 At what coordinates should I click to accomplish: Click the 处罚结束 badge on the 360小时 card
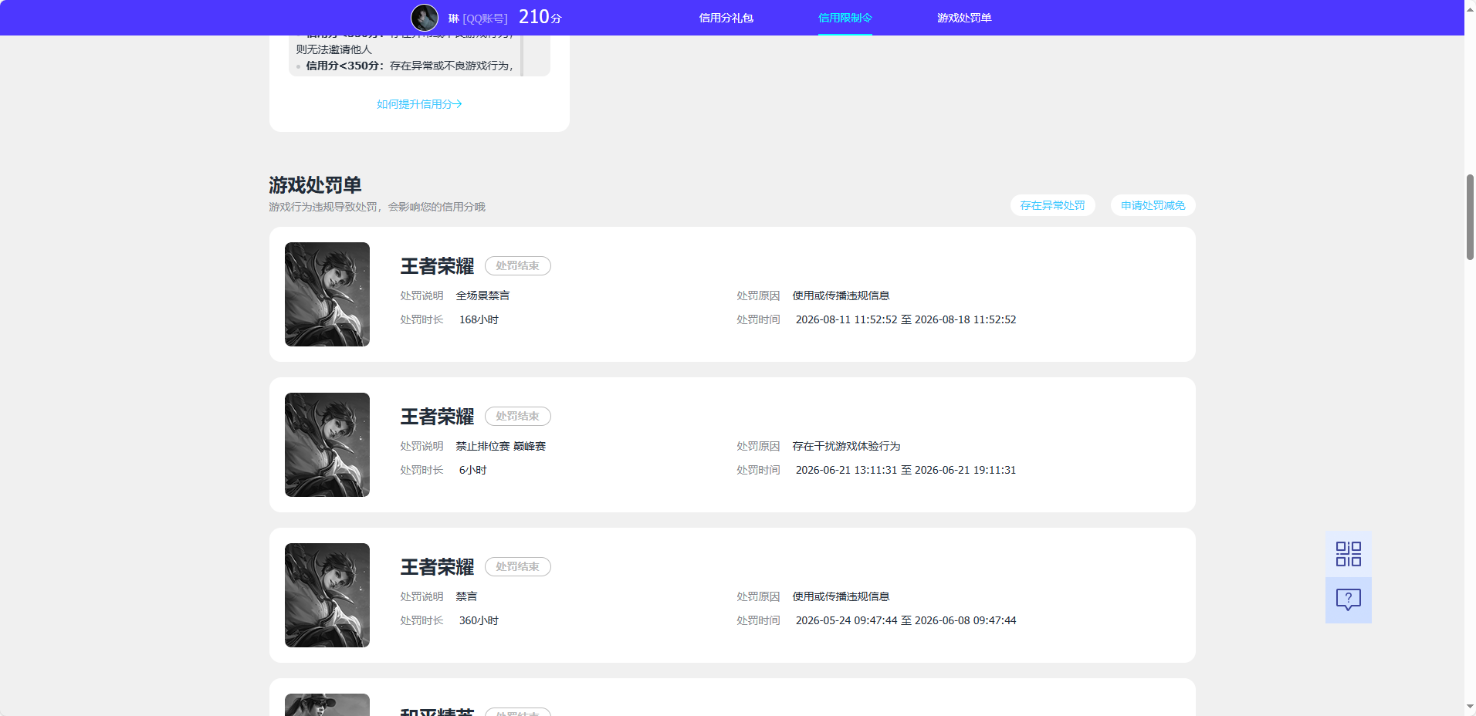[517, 566]
